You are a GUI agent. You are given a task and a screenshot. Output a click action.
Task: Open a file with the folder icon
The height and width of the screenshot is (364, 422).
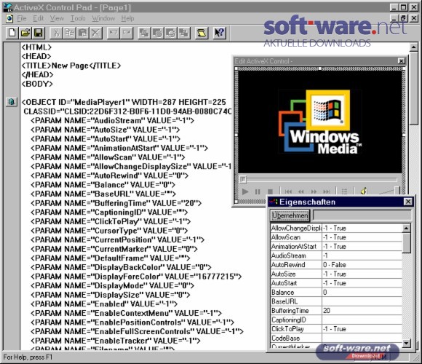click(x=25, y=33)
